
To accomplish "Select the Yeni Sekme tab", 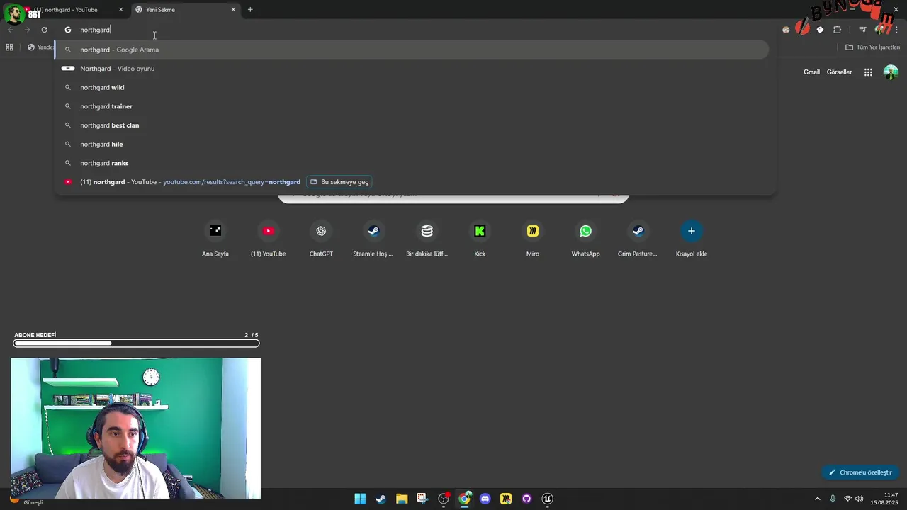I will (x=186, y=10).
